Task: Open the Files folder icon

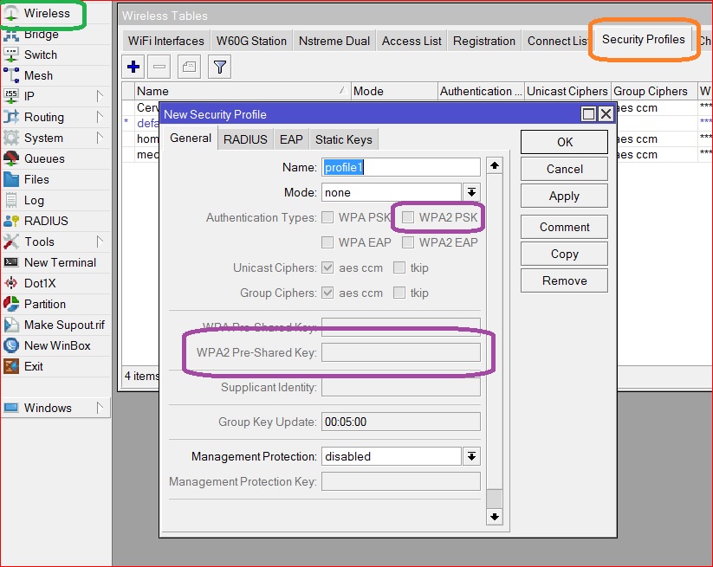Action: pos(11,179)
